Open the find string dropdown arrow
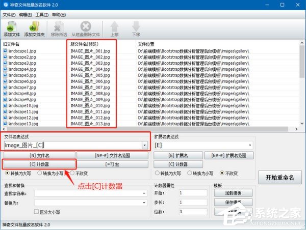Viewport: 306px width, 230px height. [x=144, y=193]
